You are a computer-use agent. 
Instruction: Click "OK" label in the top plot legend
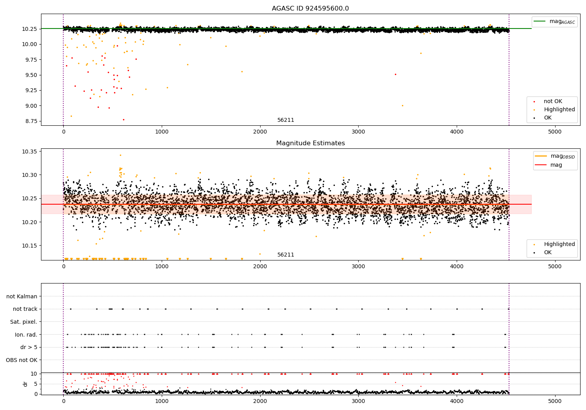point(548,118)
